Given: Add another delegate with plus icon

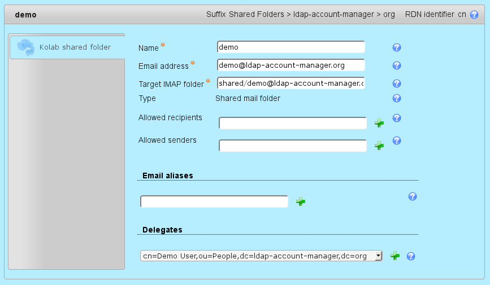Looking at the screenshot, I should [395, 256].
